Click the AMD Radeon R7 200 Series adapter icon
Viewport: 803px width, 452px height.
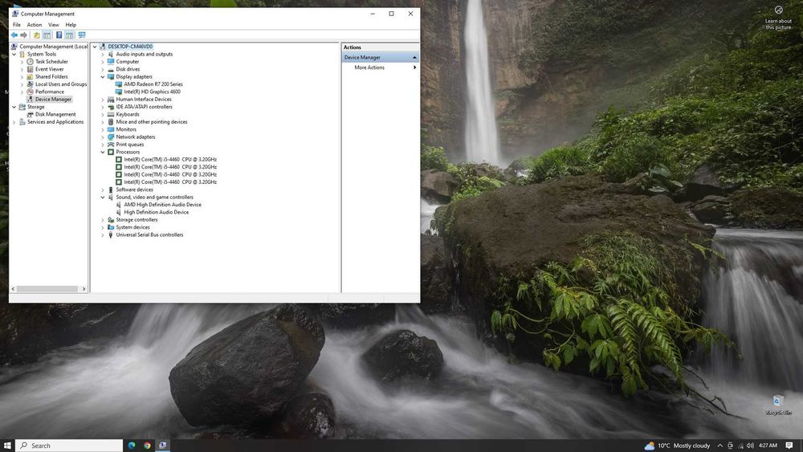pos(119,84)
